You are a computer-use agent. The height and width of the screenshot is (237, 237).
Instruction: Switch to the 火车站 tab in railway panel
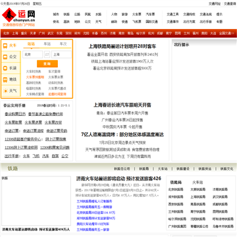coord(197,182)
